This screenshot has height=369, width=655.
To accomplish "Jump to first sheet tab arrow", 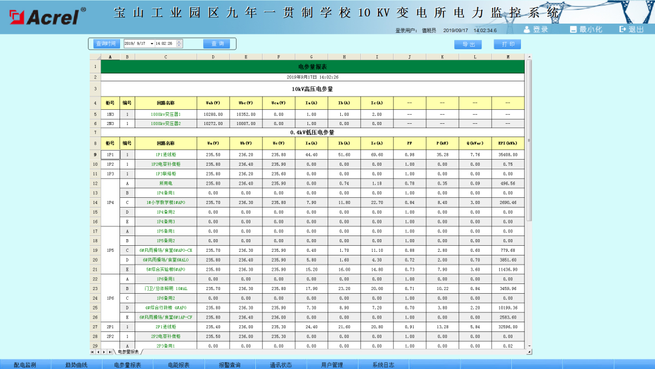I will coord(92,352).
